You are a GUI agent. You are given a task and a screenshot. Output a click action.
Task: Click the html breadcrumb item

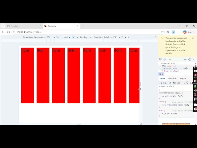point(161,74)
